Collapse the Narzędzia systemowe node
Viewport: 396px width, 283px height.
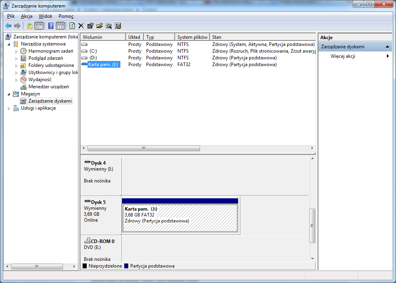pos(9,44)
